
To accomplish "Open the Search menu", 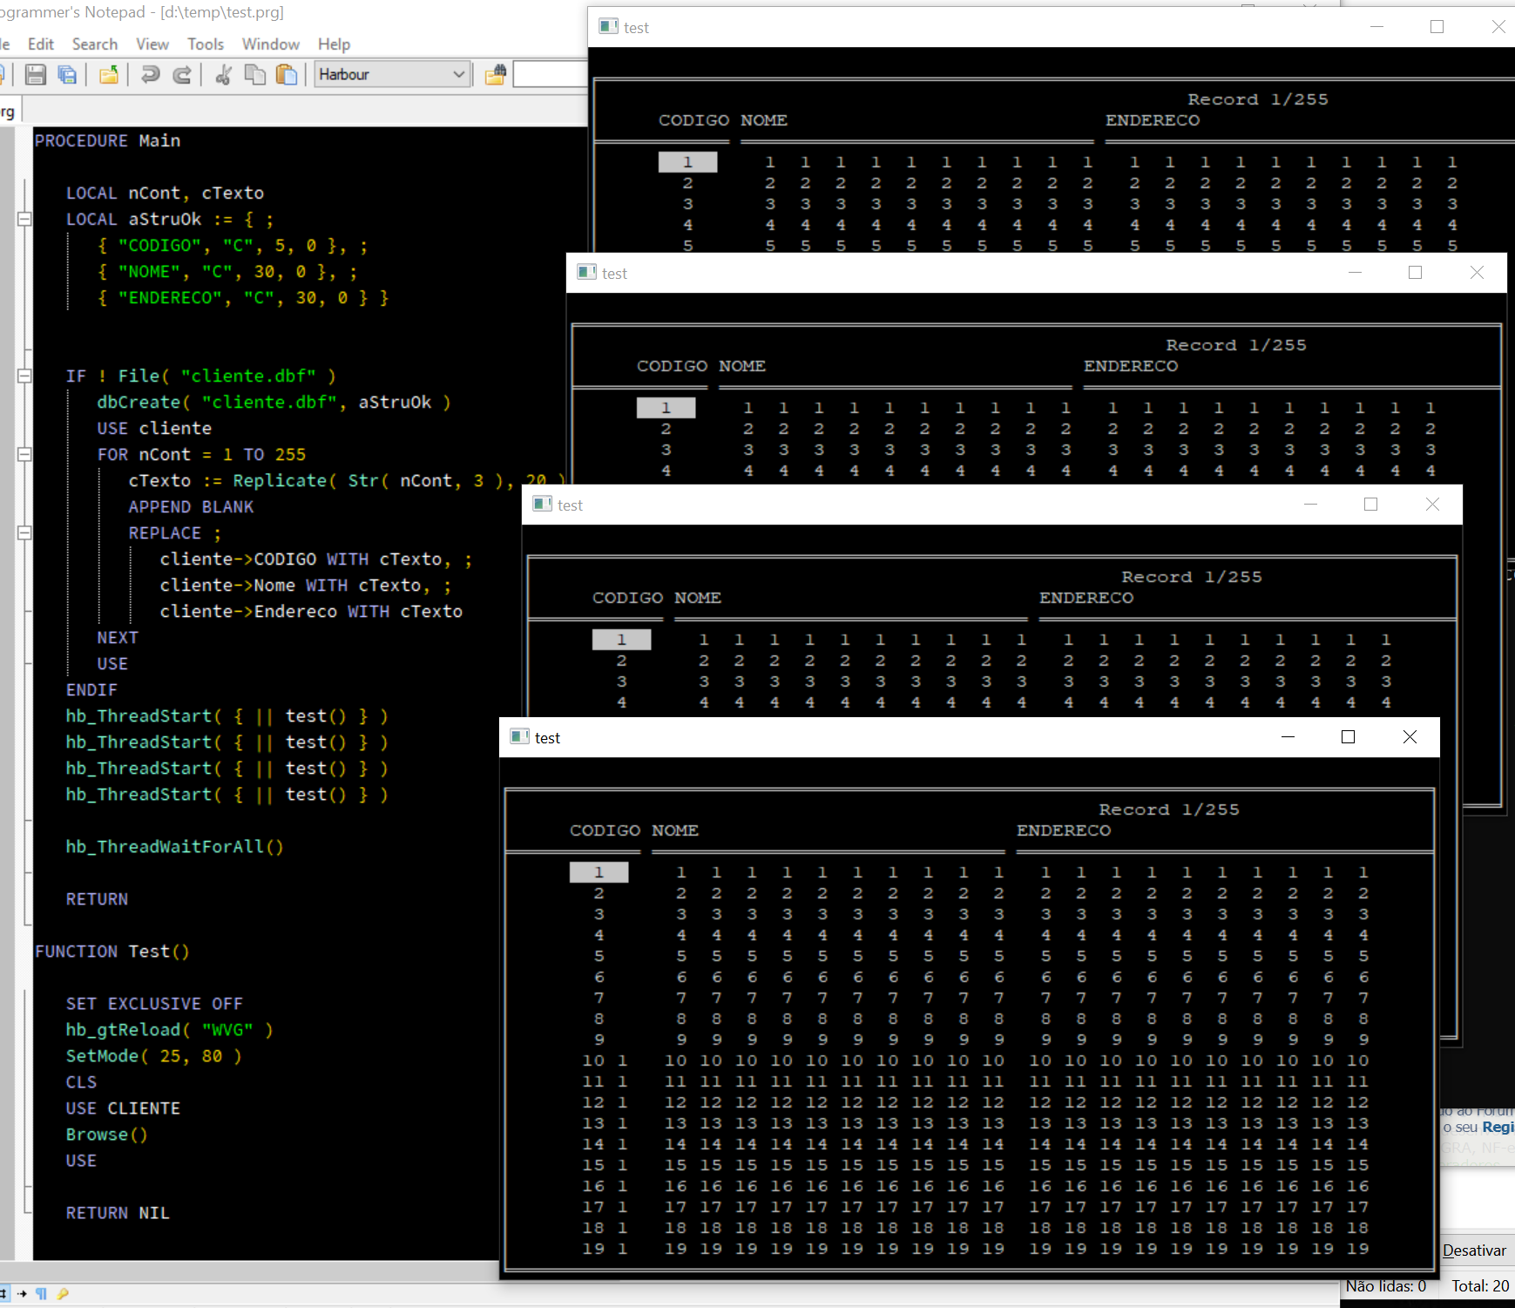I will pos(94,44).
